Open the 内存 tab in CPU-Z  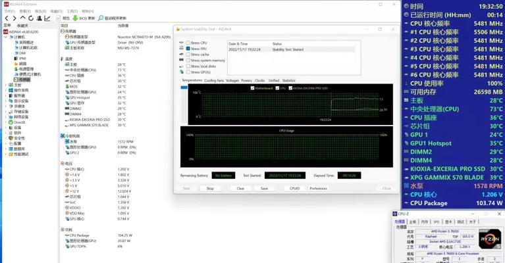pyautogui.click(x=425, y=222)
